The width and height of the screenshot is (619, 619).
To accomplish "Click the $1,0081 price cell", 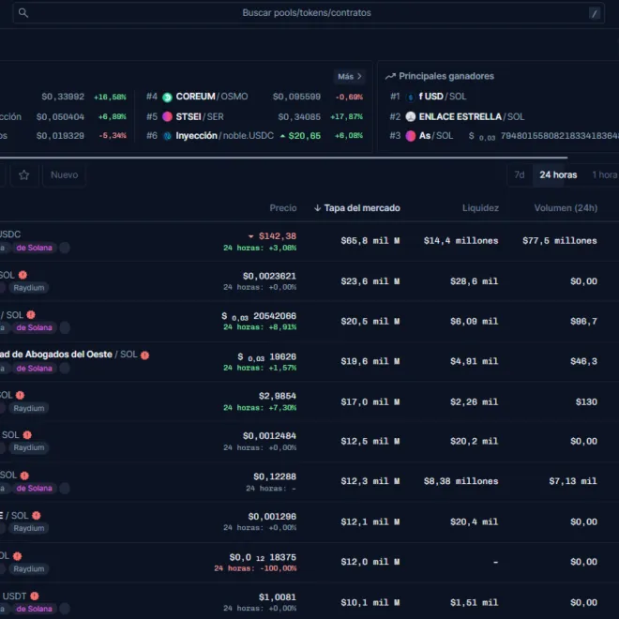I will 277,596.
